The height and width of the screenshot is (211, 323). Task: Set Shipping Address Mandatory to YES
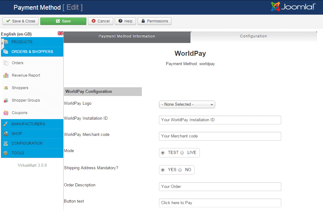tap(163, 170)
